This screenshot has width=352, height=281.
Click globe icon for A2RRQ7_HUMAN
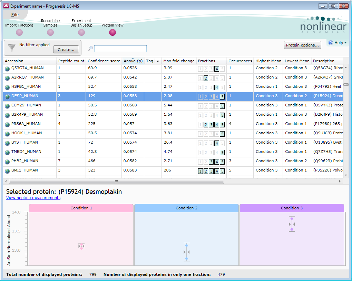(7, 78)
